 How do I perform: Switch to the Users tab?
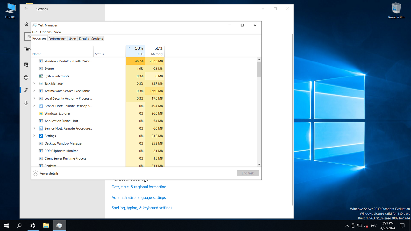73,39
